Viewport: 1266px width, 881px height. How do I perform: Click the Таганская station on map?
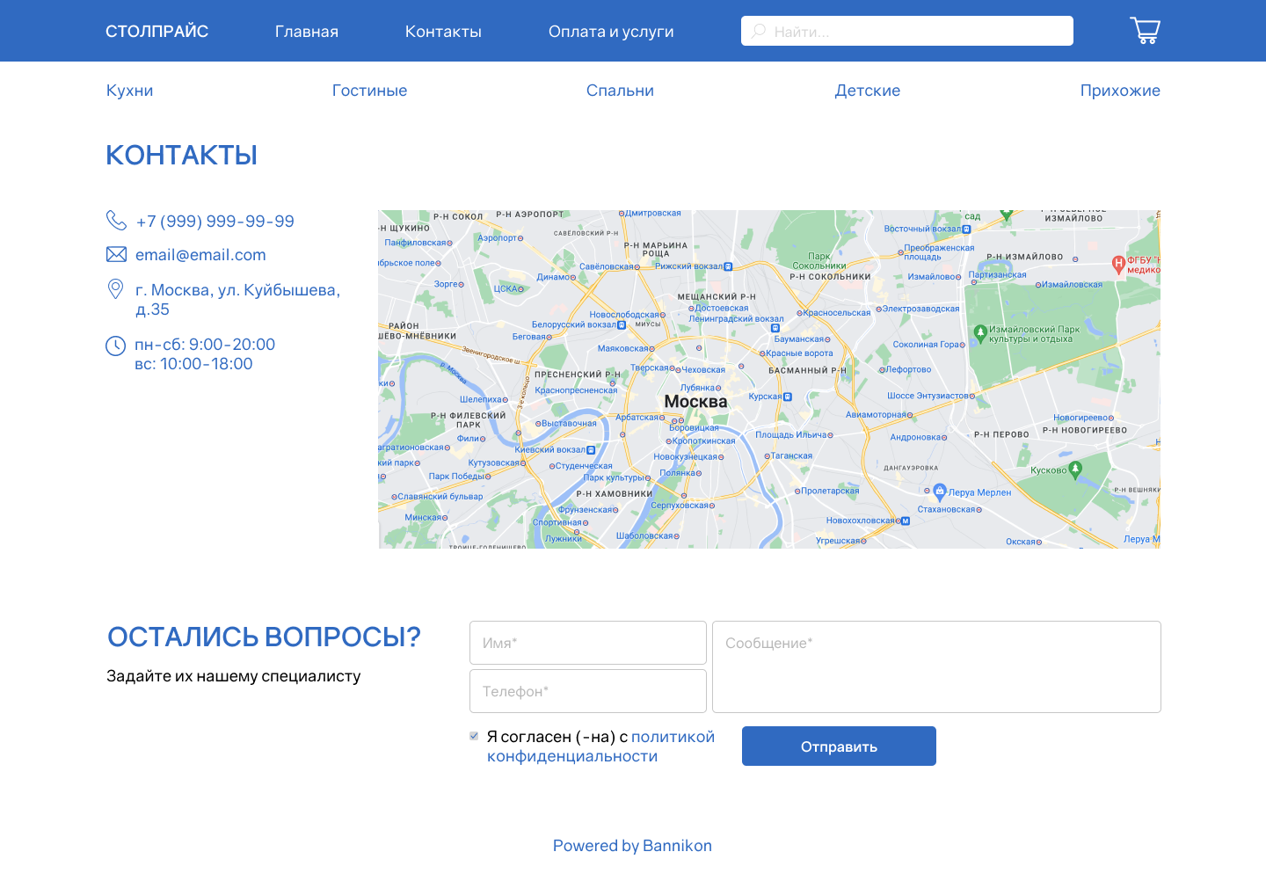click(789, 455)
